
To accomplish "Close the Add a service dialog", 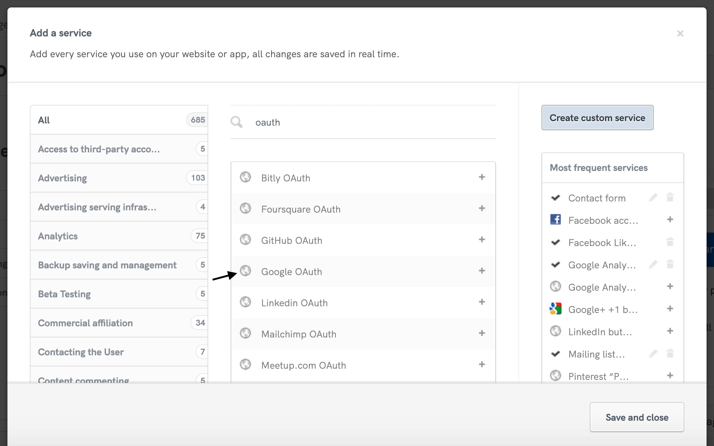I will pyautogui.click(x=680, y=33).
